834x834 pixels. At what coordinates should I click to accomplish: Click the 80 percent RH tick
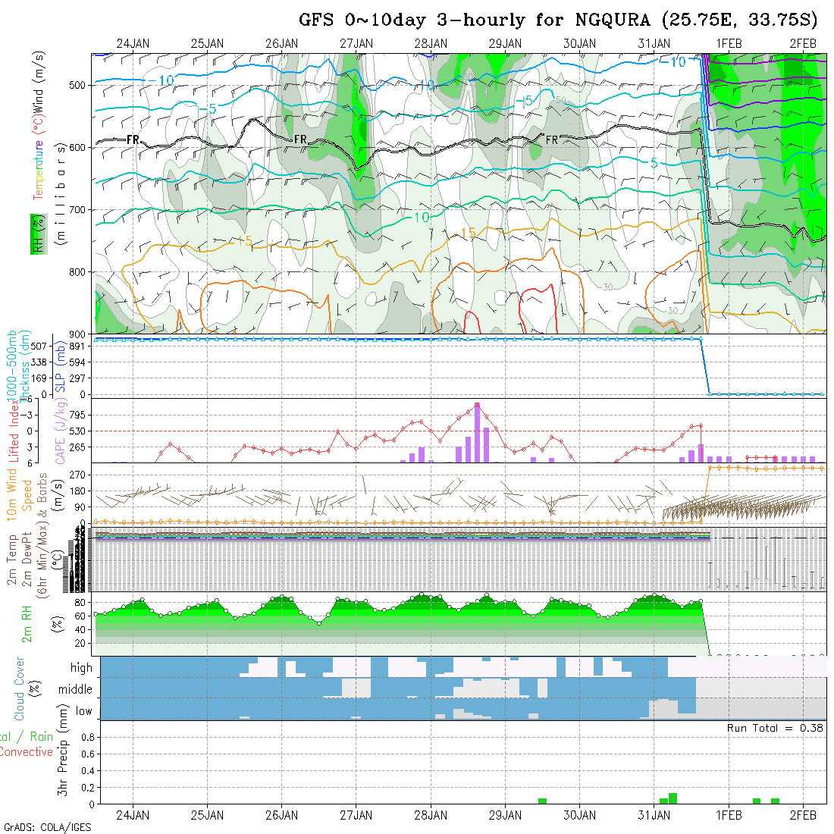(80, 603)
